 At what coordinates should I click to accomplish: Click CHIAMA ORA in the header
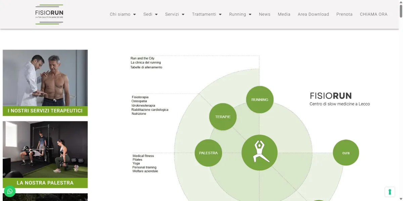(374, 14)
